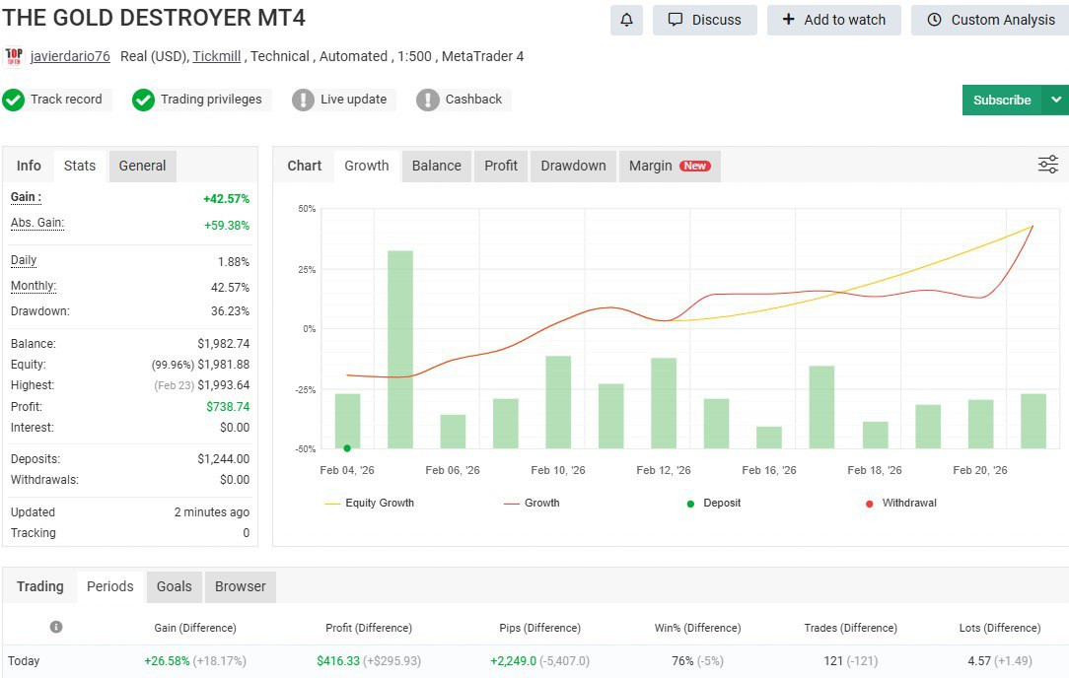Click the Live update warning icon

(x=304, y=100)
